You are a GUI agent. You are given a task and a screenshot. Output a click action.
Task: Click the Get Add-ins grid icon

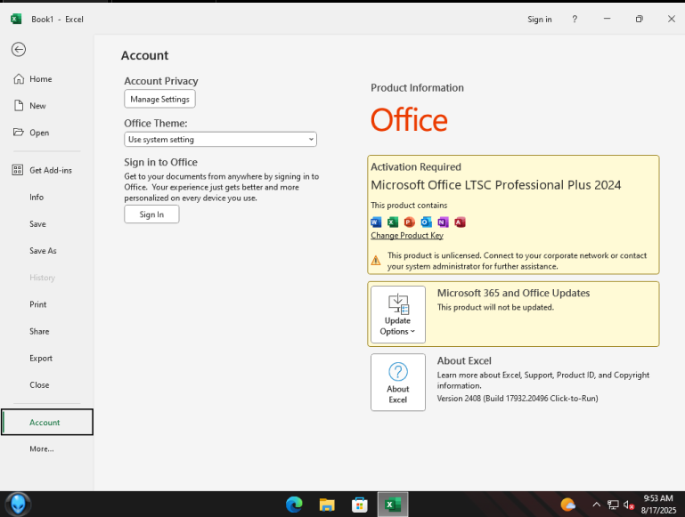[x=18, y=170]
